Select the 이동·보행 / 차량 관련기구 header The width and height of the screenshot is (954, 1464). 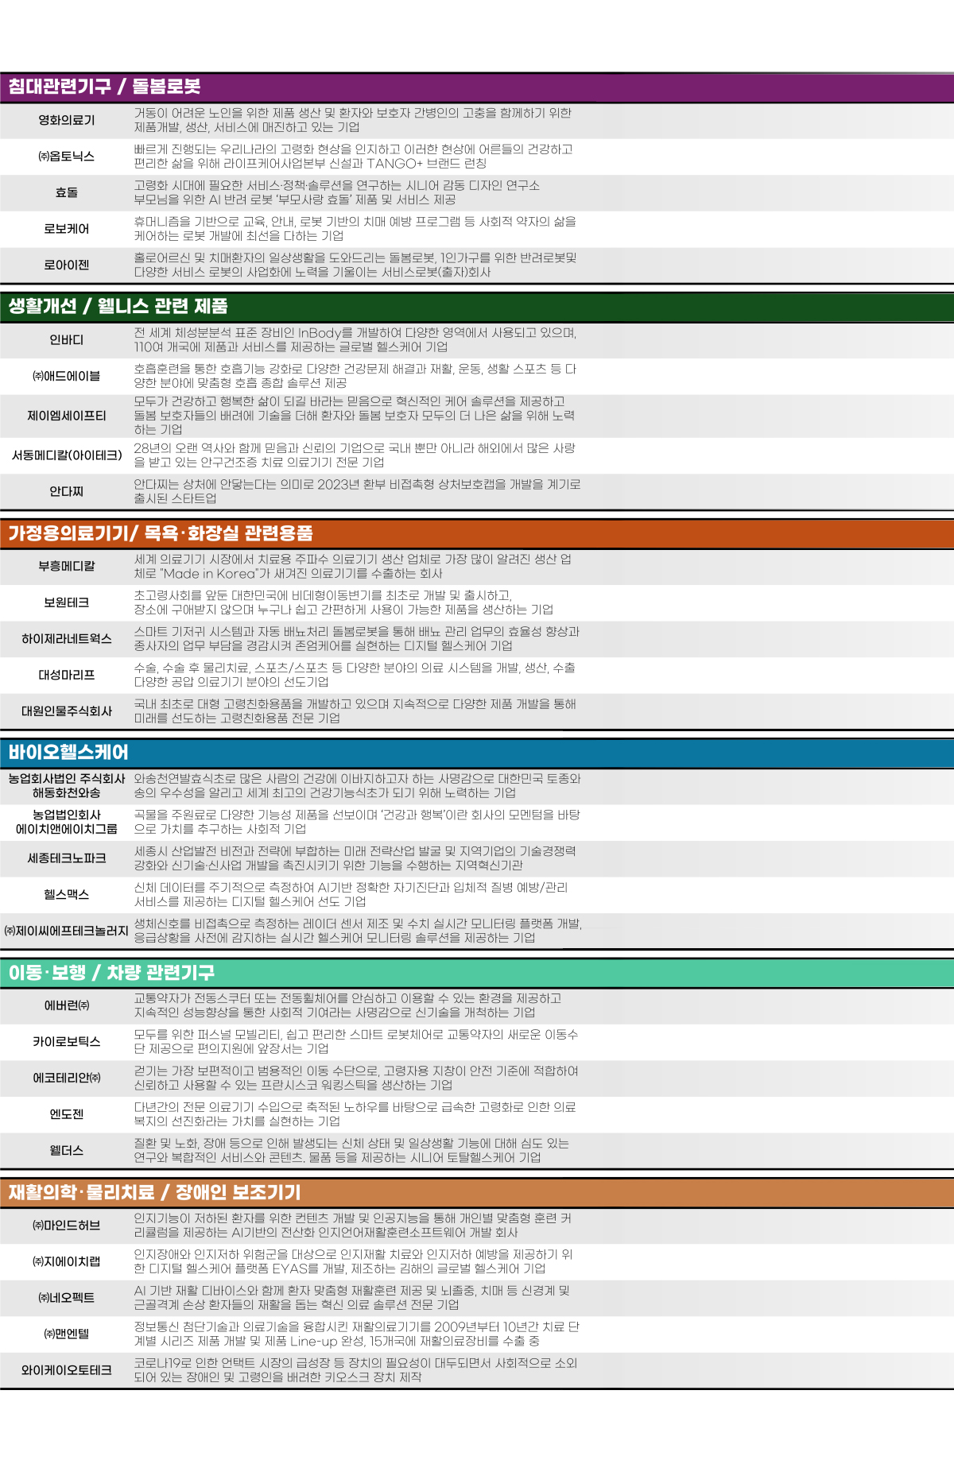pos(111,972)
